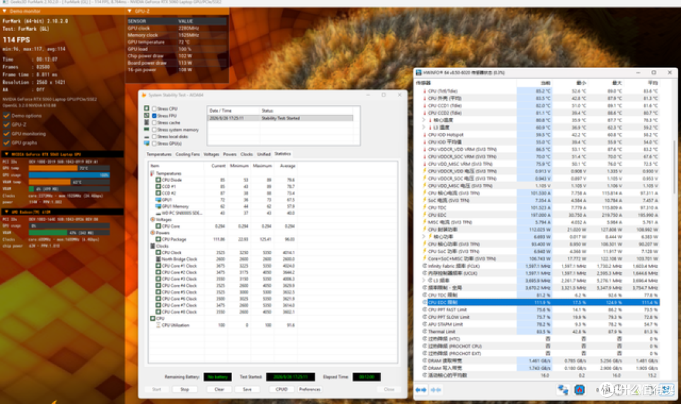Click the GPU1 Memory monitor icon
Image resolution: width=681 pixels, height=404 pixels.
[158, 206]
